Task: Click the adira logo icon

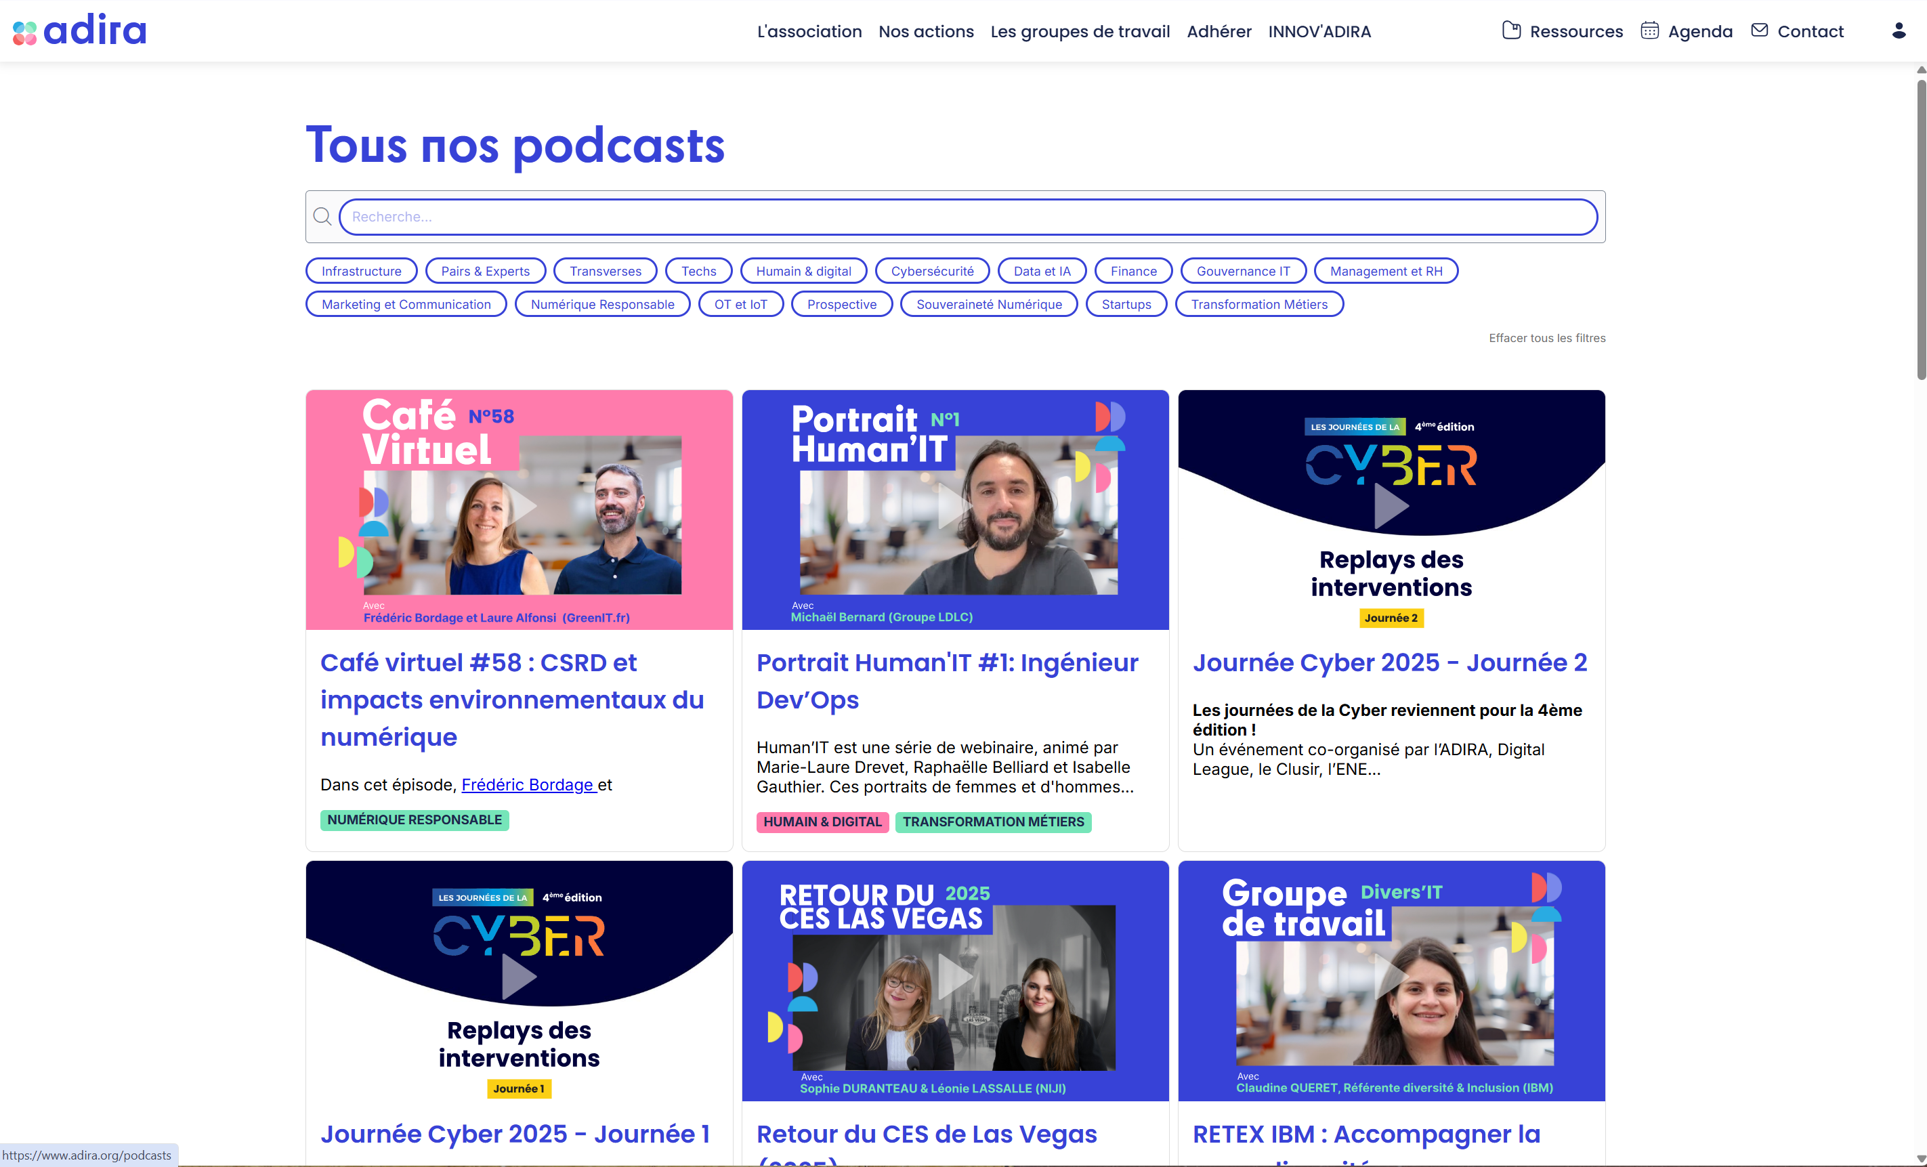Action: pyautogui.click(x=24, y=33)
